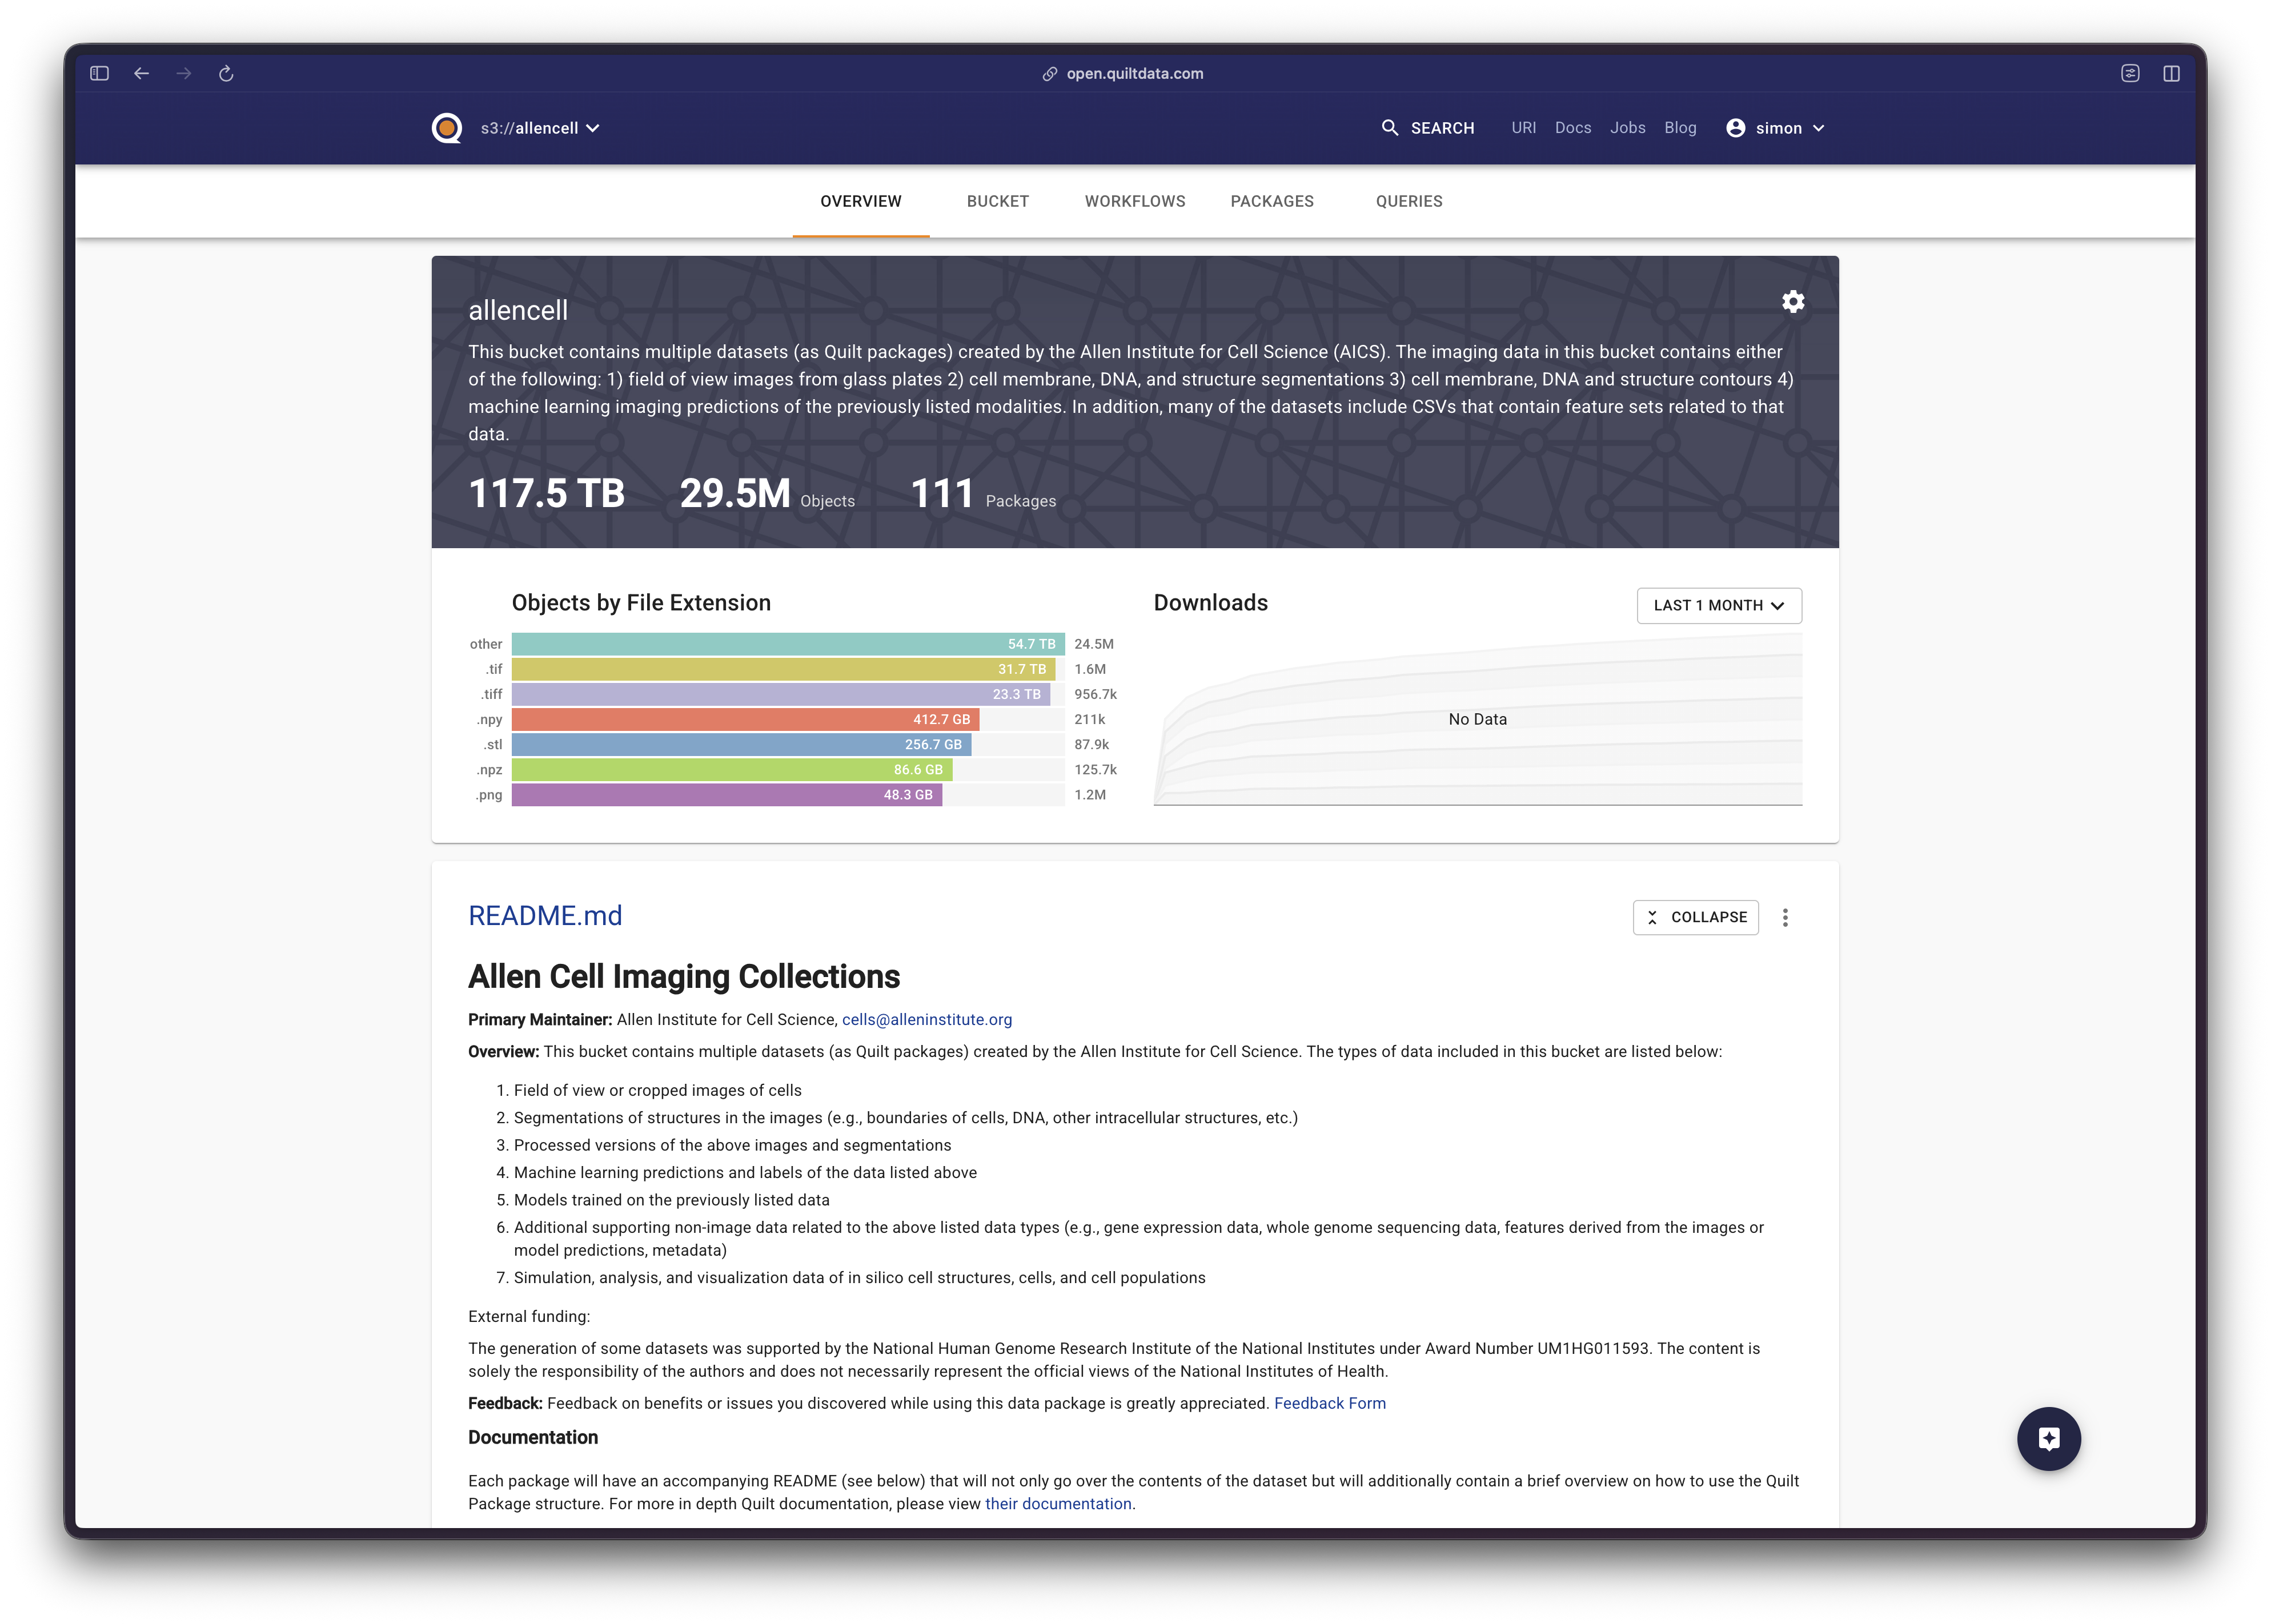
Task: Click the collapse arrows icon on README
Action: point(1652,917)
